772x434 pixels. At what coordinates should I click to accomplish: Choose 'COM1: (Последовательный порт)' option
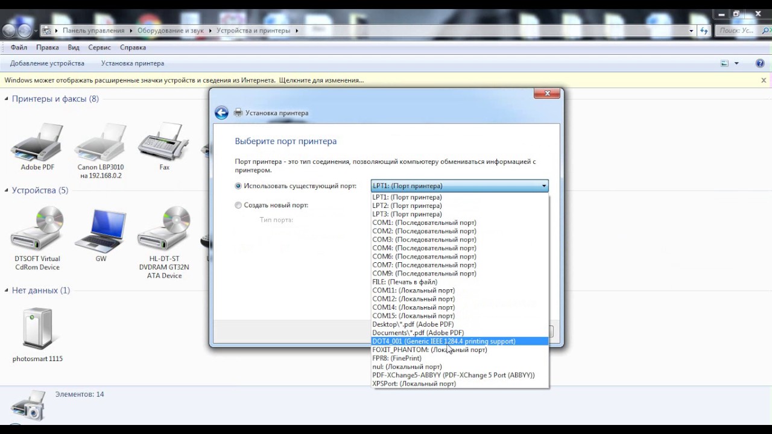tap(460, 222)
